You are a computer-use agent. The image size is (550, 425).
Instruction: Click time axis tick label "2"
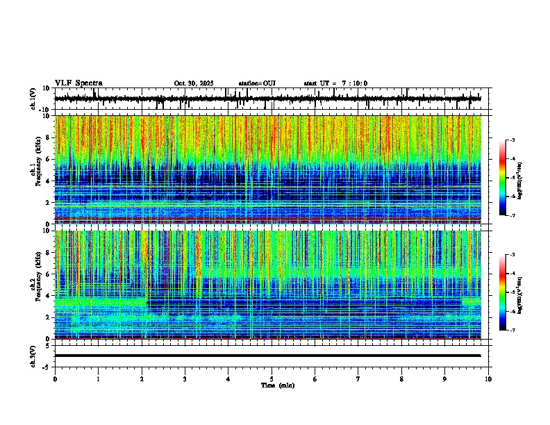click(x=142, y=379)
